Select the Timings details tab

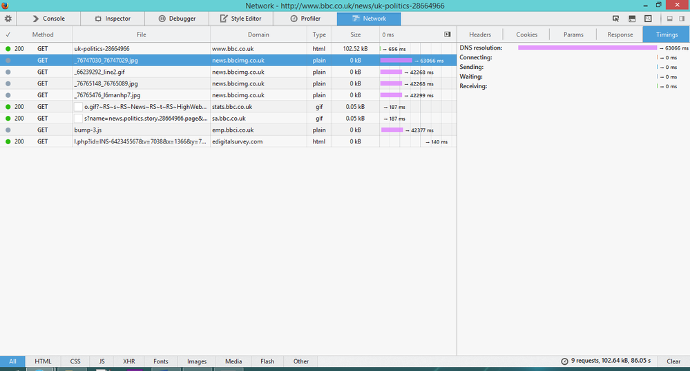pos(667,34)
